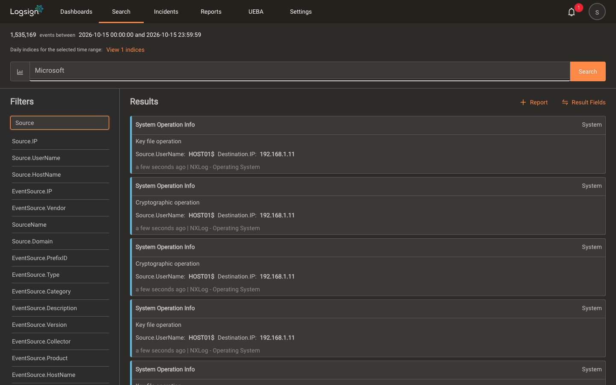The image size is (616, 385).
Task: Select the EventSource.PrefixID filter
Action: 60,258
